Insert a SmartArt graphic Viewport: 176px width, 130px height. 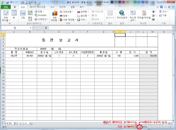coord(40,15)
